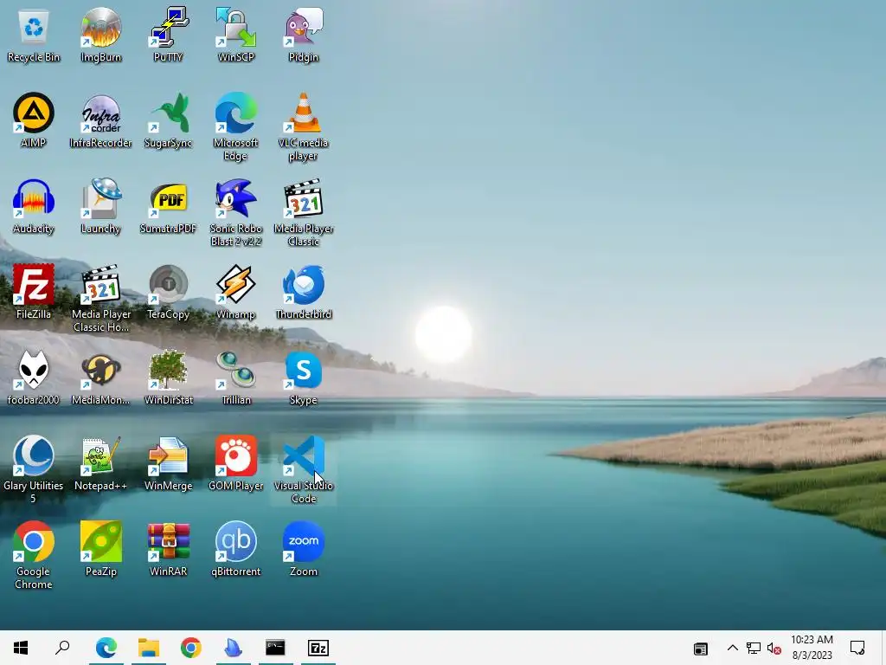Select Media Player Classic Ho... shortcut
This screenshot has height=665, width=886.
(x=100, y=299)
